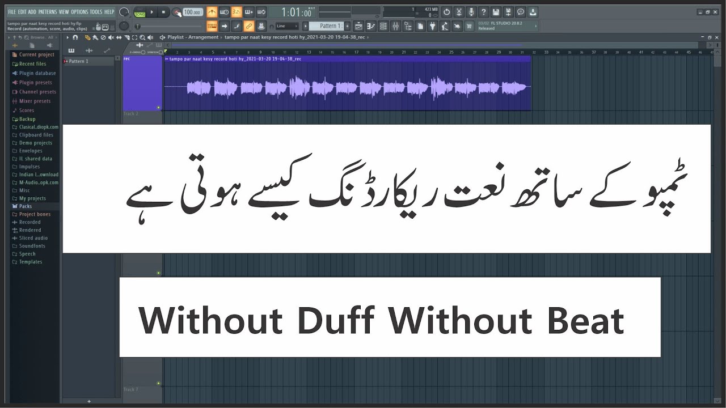
Task: Open the Channel rack view icon
Action: (383, 26)
